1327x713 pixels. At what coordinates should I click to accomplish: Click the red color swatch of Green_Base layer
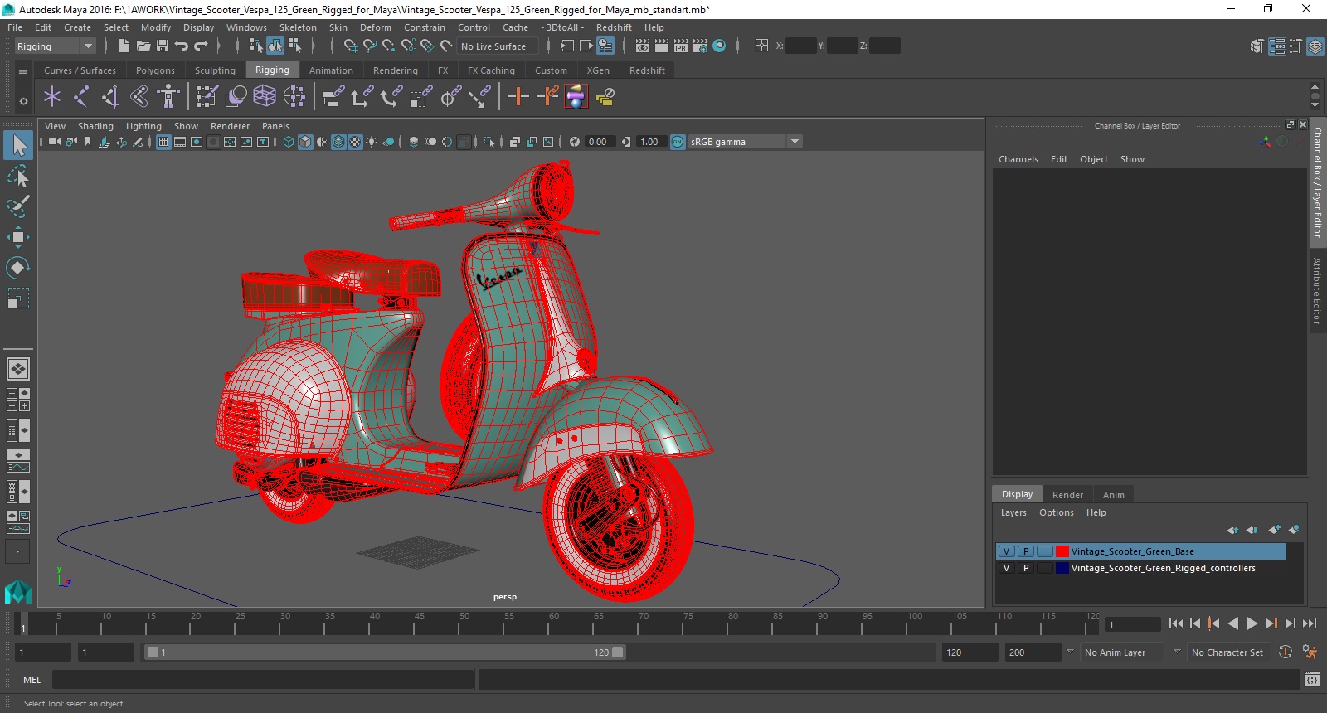pos(1062,551)
